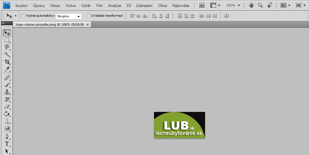Open the Soubor menu
This screenshot has height=155, width=309.
(x=21, y=6)
